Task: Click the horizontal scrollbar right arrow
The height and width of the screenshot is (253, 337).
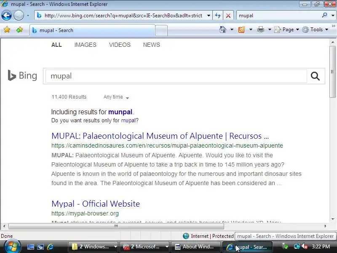Action: (325, 226)
